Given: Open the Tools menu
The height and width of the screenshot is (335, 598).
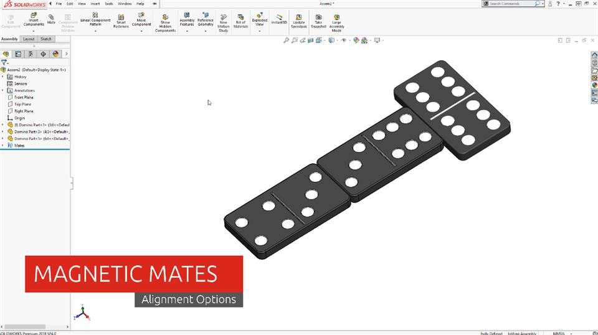Looking at the screenshot, I should tap(108, 4).
